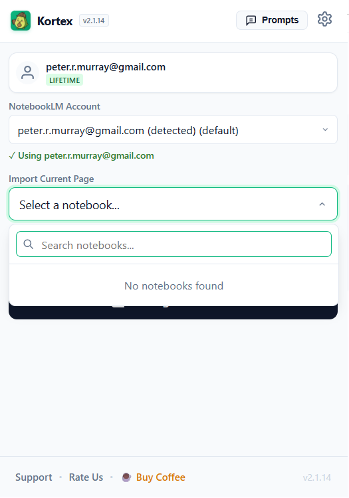Click the user avatar icon in account card
The width and height of the screenshot is (349, 498).
[x=28, y=73]
